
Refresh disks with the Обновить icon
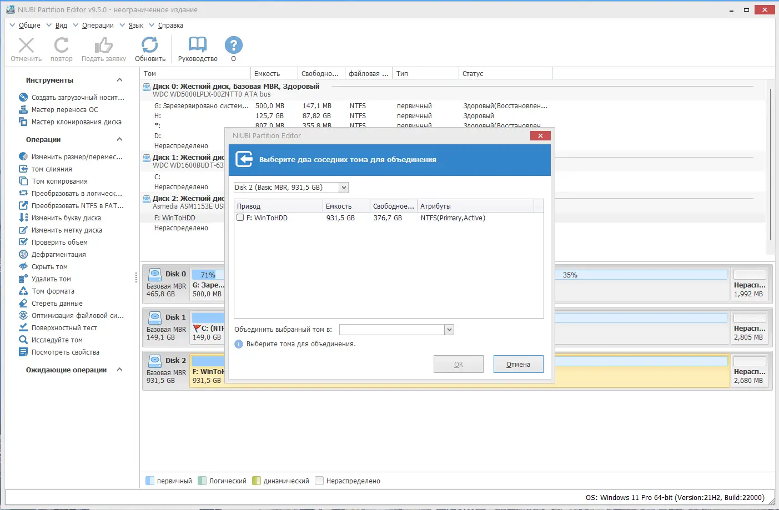pyautogui.click(x=150, y=45)
